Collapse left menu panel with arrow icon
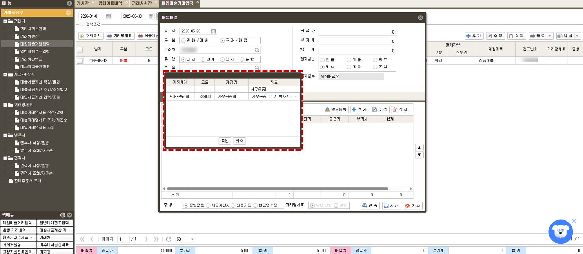 click(x=69, y=3)
